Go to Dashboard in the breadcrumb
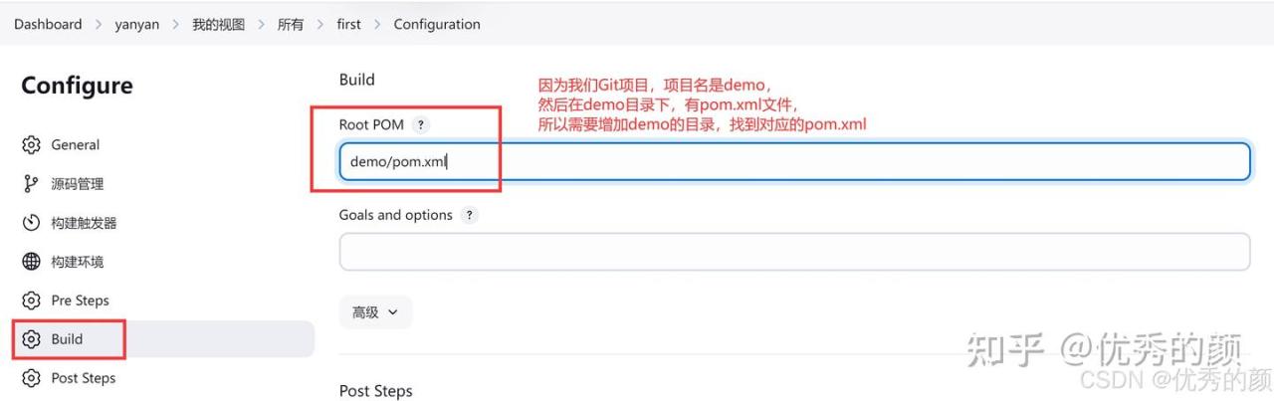This screenshot has height=401, width=1274. (x=48, y=25)
